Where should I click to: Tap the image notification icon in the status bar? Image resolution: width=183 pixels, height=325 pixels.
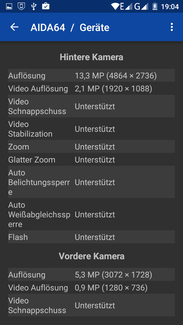coord(9,6)
